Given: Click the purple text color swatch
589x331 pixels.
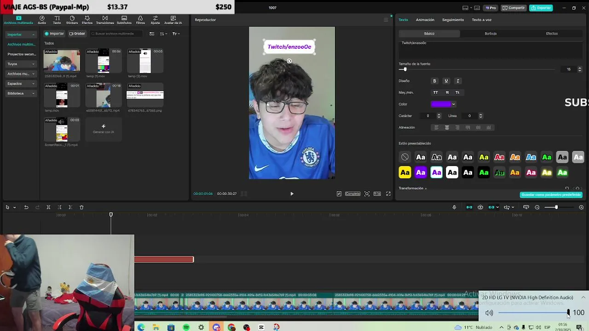Looking at the screenshot, I should 440,104.
